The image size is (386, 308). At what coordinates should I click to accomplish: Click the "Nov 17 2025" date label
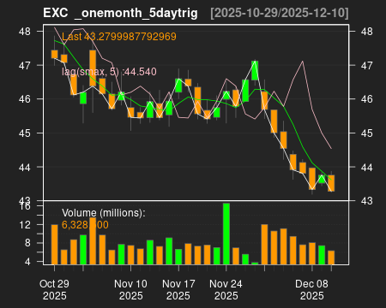click(x=178, y=290)
